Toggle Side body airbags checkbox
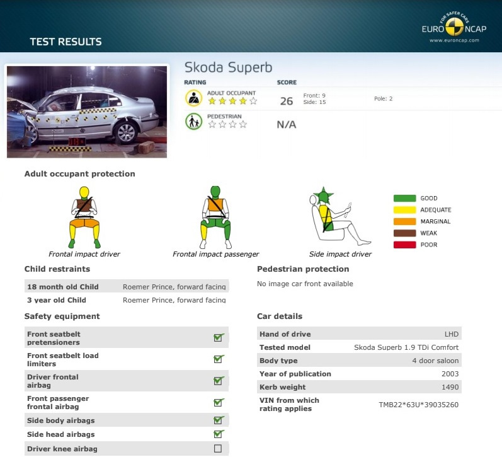Viewport: 502px width, 457px height. [x=219, y=420]
